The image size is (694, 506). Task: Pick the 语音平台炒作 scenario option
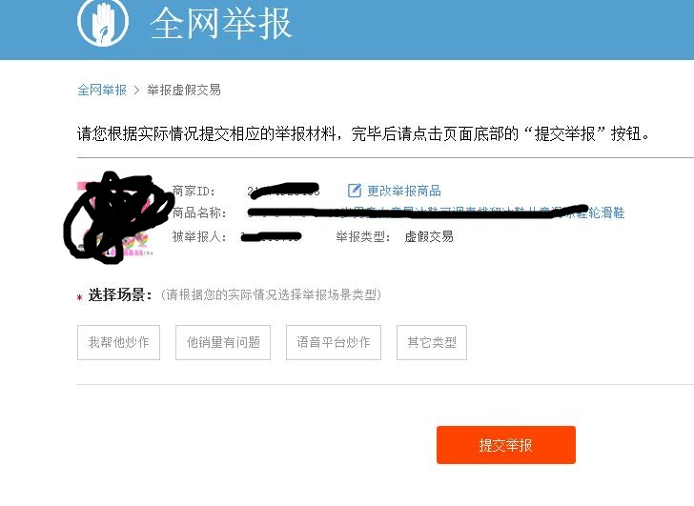pos(334,342)
